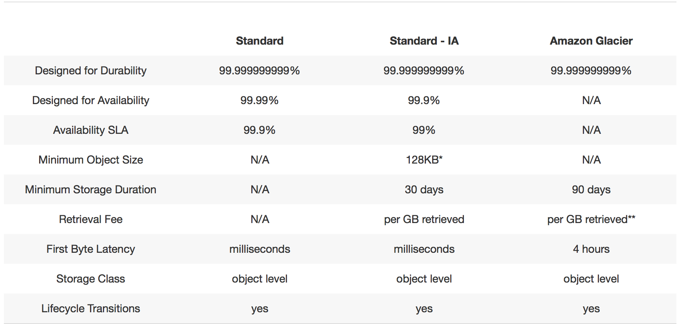678x324 pixels.
Task: Select the First Byte Latency label
Action: [x=90, y=249]
